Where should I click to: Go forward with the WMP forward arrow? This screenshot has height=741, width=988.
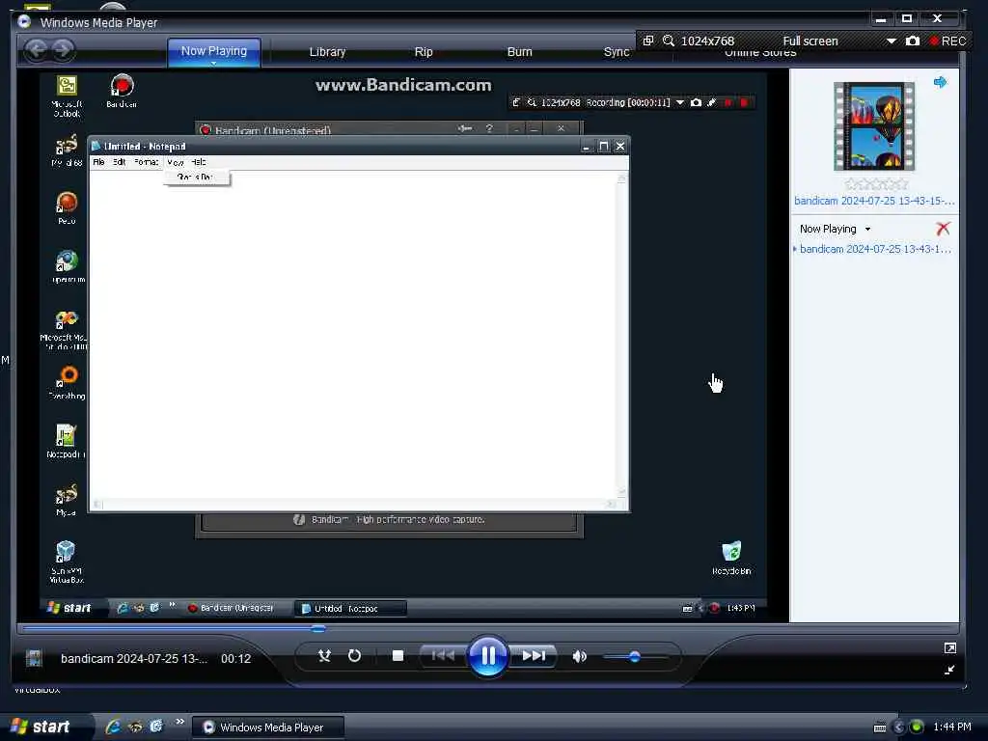pyautogui.click(x=63, y=50)
